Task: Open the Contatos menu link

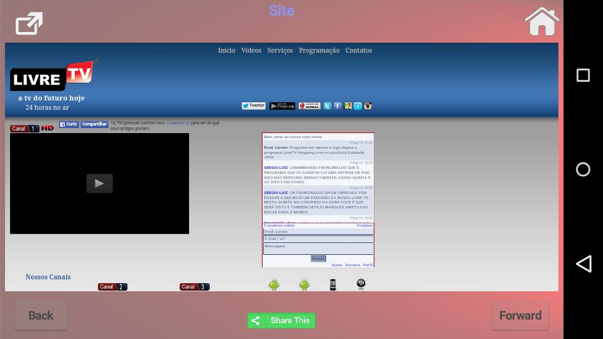Action: [x=359, y=50]
